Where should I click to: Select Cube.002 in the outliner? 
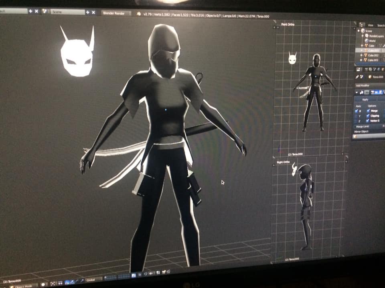point(373,55)
